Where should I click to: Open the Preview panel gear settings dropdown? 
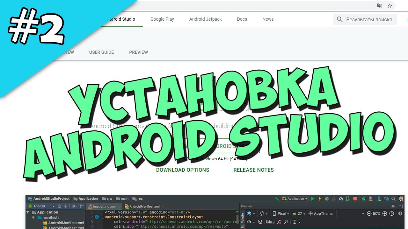394,206
